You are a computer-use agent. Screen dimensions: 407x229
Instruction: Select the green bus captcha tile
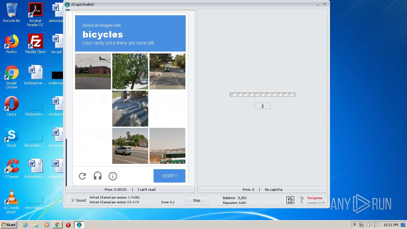[167, 146]
